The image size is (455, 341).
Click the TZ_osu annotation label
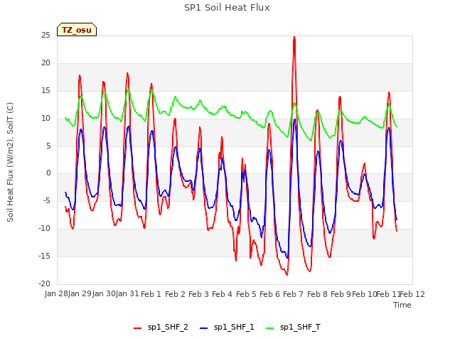tap(77, 30)
